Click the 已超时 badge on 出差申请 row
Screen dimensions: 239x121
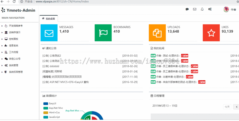[x=190, y=77]
